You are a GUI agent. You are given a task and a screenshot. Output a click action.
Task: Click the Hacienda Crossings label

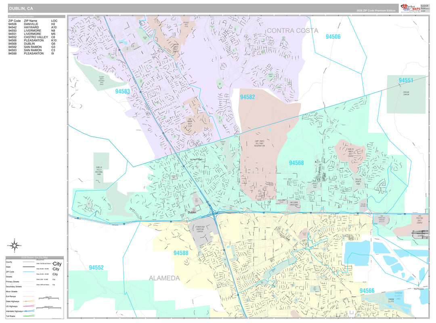tap(294, 203)
